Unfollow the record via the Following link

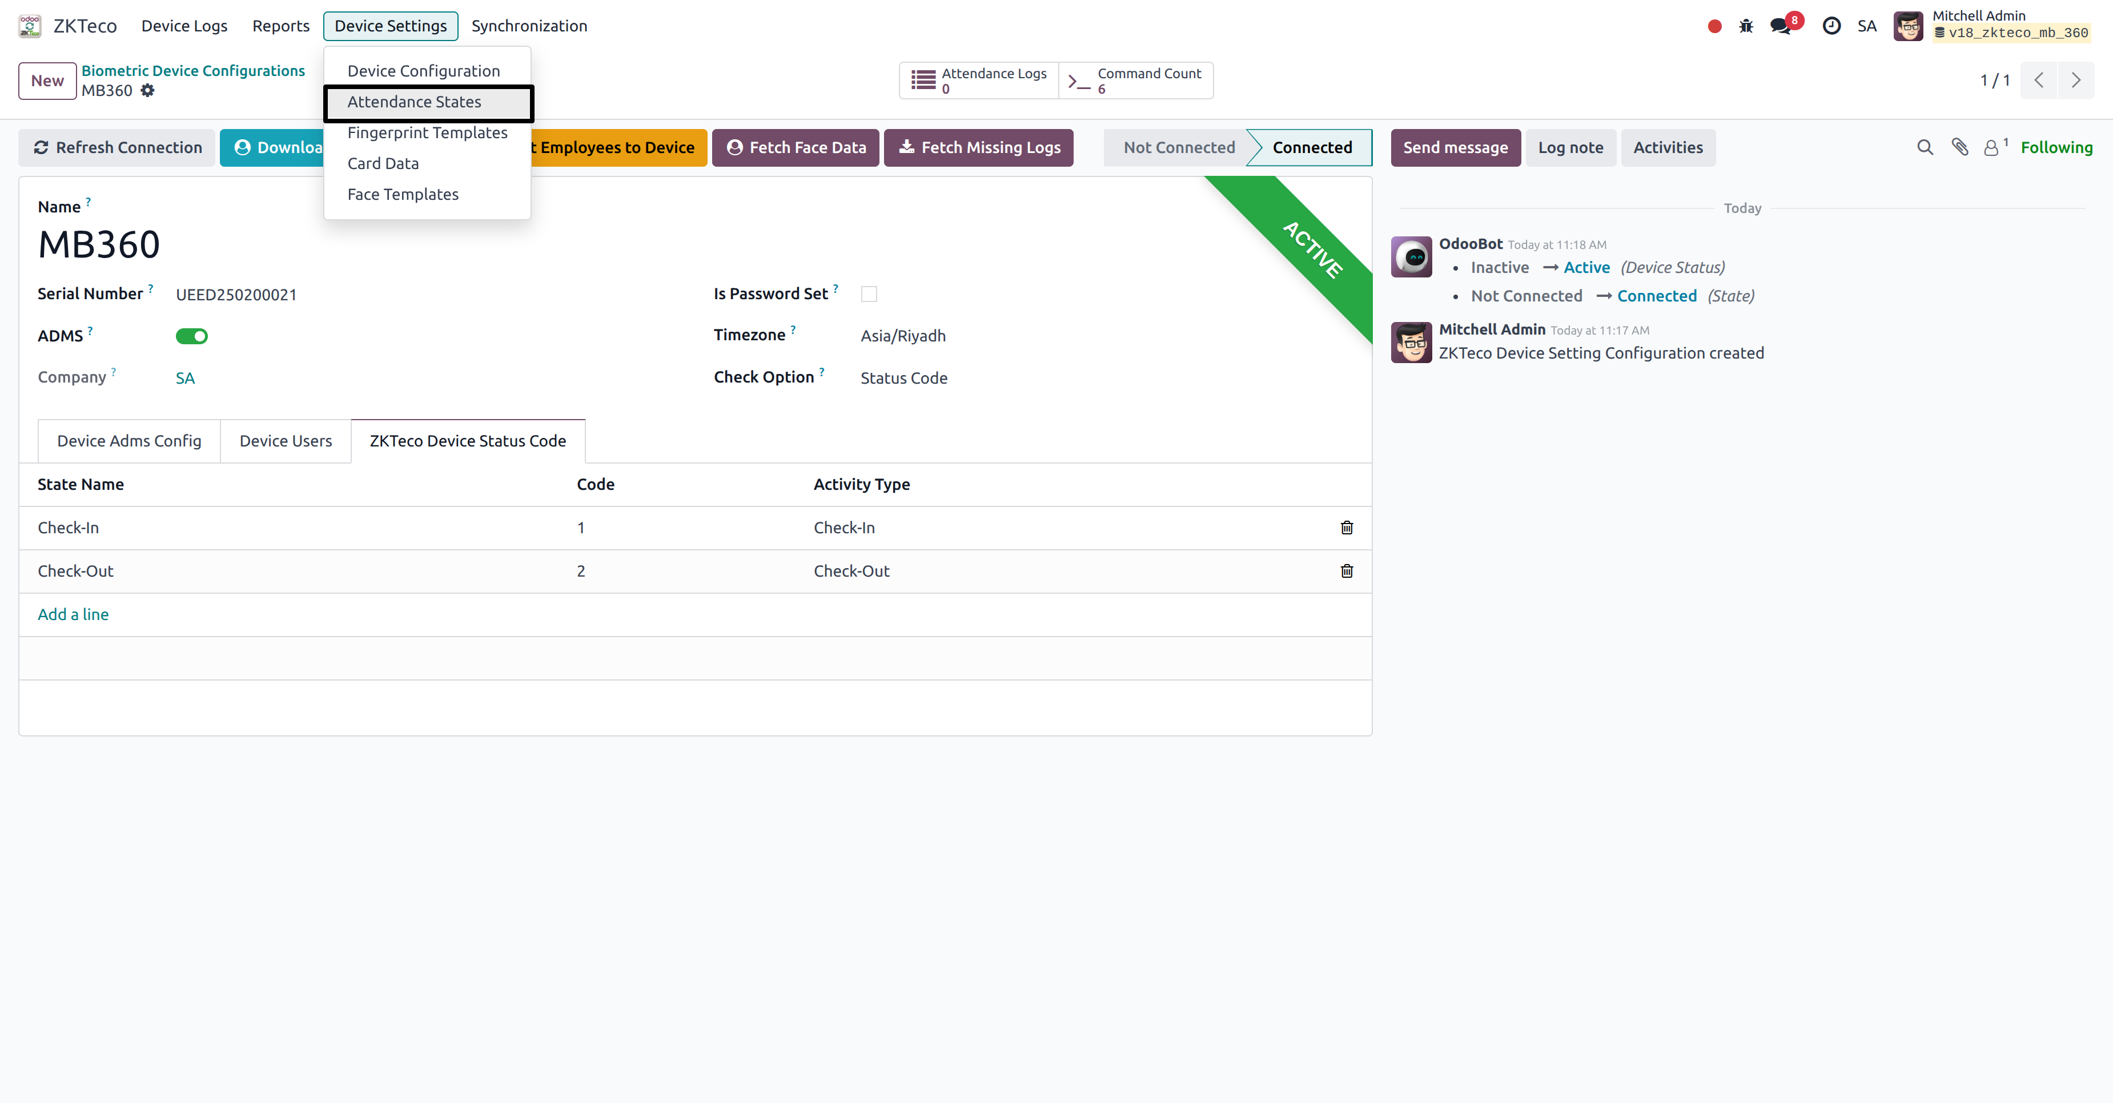click(x=2057, y=148)
